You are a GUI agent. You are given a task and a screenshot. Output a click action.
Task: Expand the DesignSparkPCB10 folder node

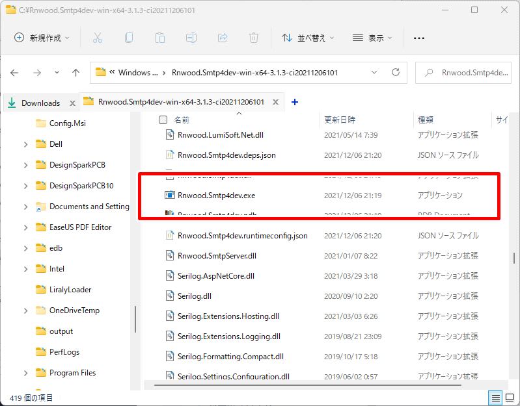(x=26, y=186)
